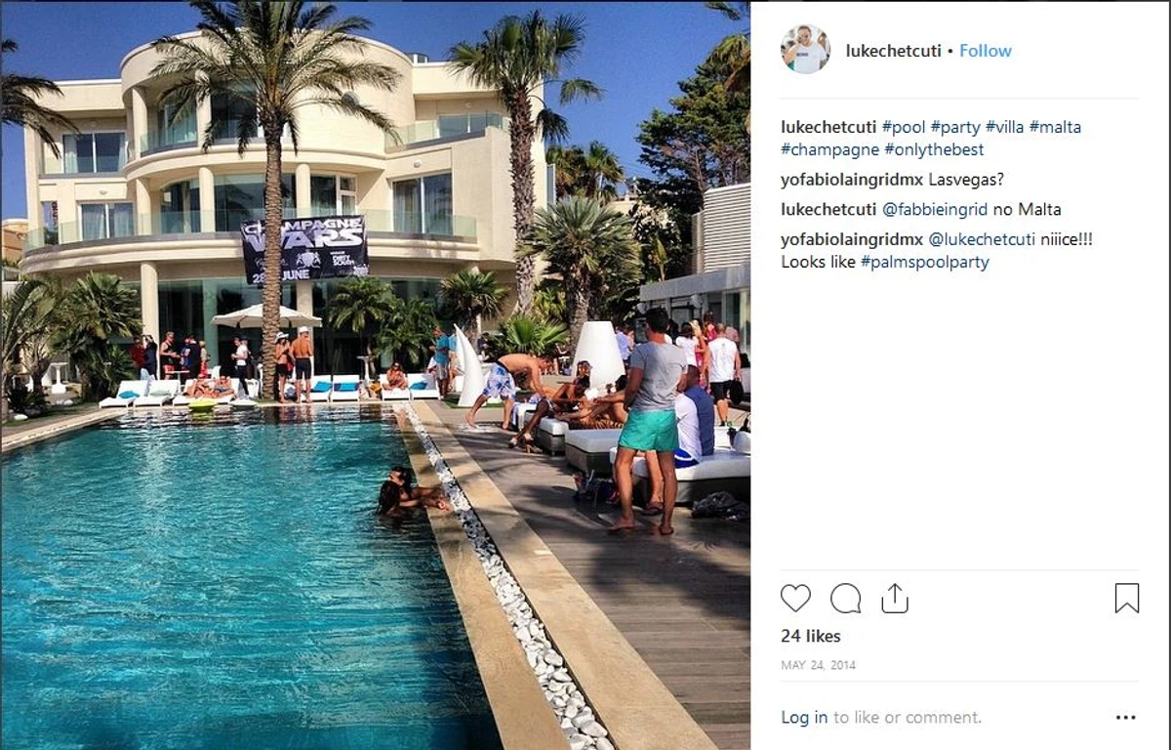Screen dimensions: 1171x750
Task: Open lukechetcuti's profile picture avatar
Action: tap(805, 50)
